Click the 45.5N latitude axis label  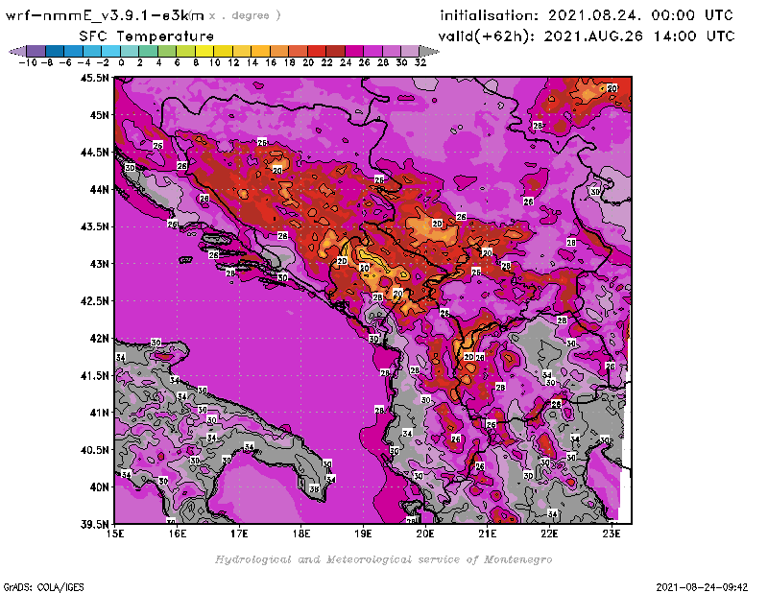[x=94, y=78]
